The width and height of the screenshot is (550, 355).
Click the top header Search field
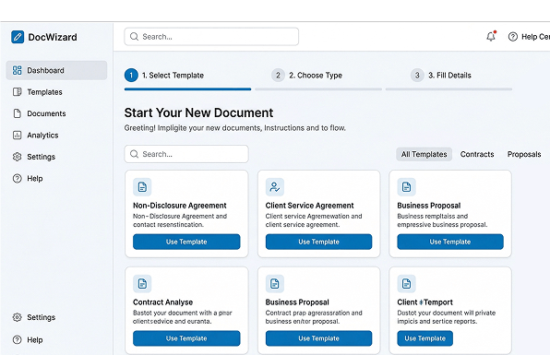point(211,37)
